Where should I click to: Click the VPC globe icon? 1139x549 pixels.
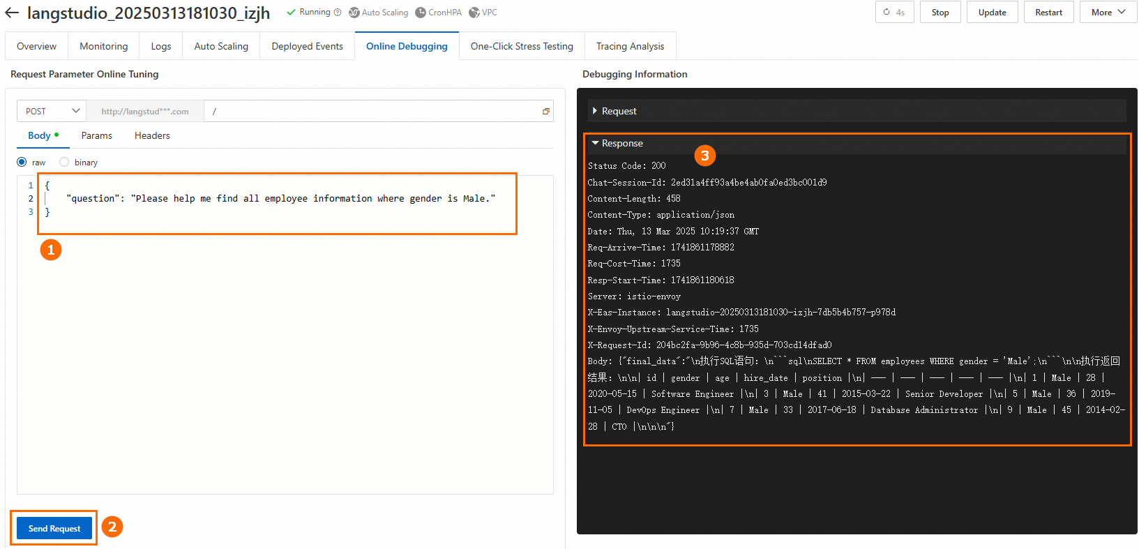point(474,13)
